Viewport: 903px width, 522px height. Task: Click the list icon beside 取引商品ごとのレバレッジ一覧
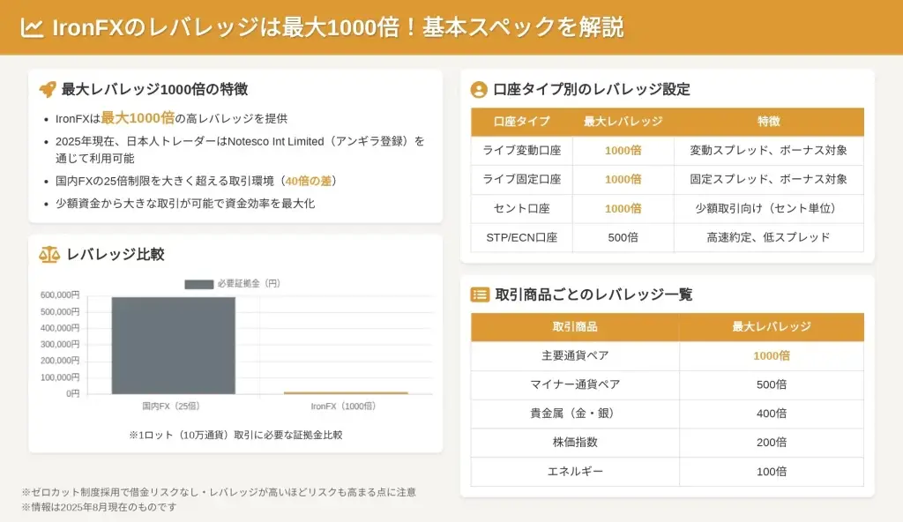click(x=480, y=295)
